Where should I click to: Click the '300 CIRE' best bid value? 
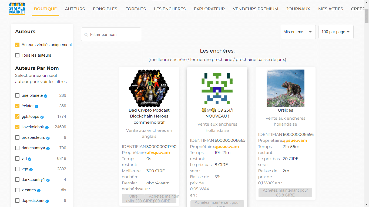pos(156,171)
